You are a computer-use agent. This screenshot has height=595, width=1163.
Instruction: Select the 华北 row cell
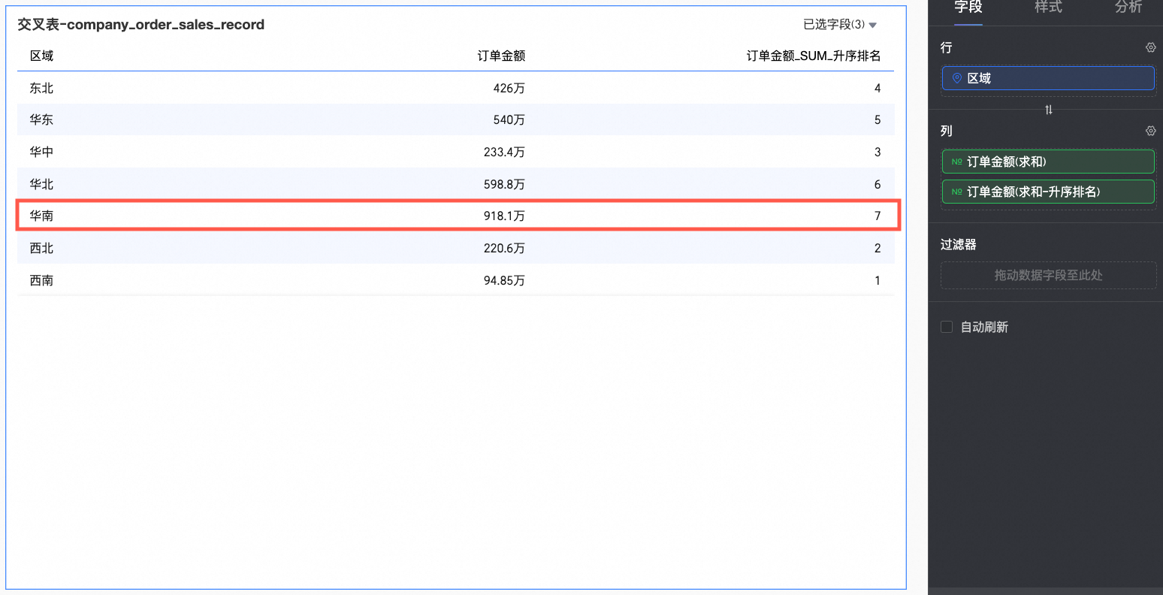pos(41,184)
